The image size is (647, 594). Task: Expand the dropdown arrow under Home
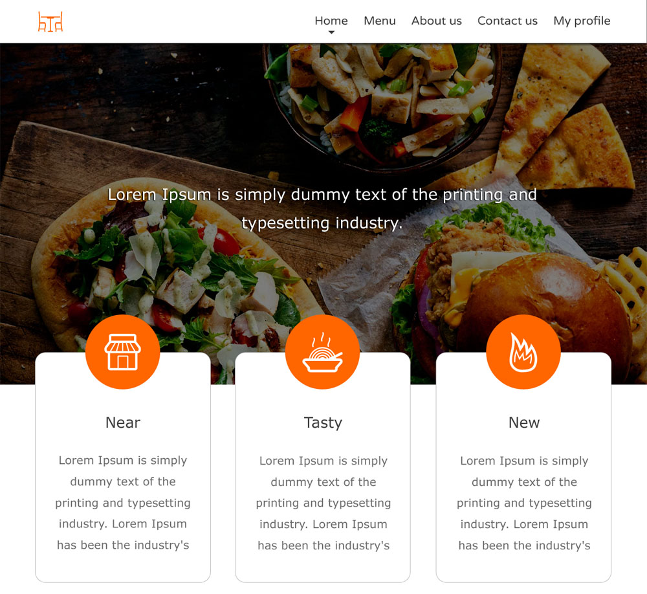331,32
